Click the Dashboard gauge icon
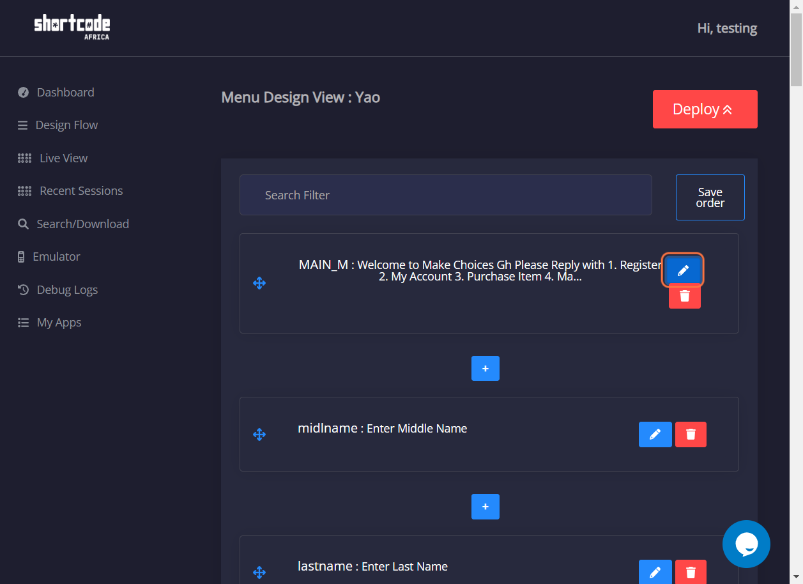The image size is (803, 584). [x=23, y=93]
